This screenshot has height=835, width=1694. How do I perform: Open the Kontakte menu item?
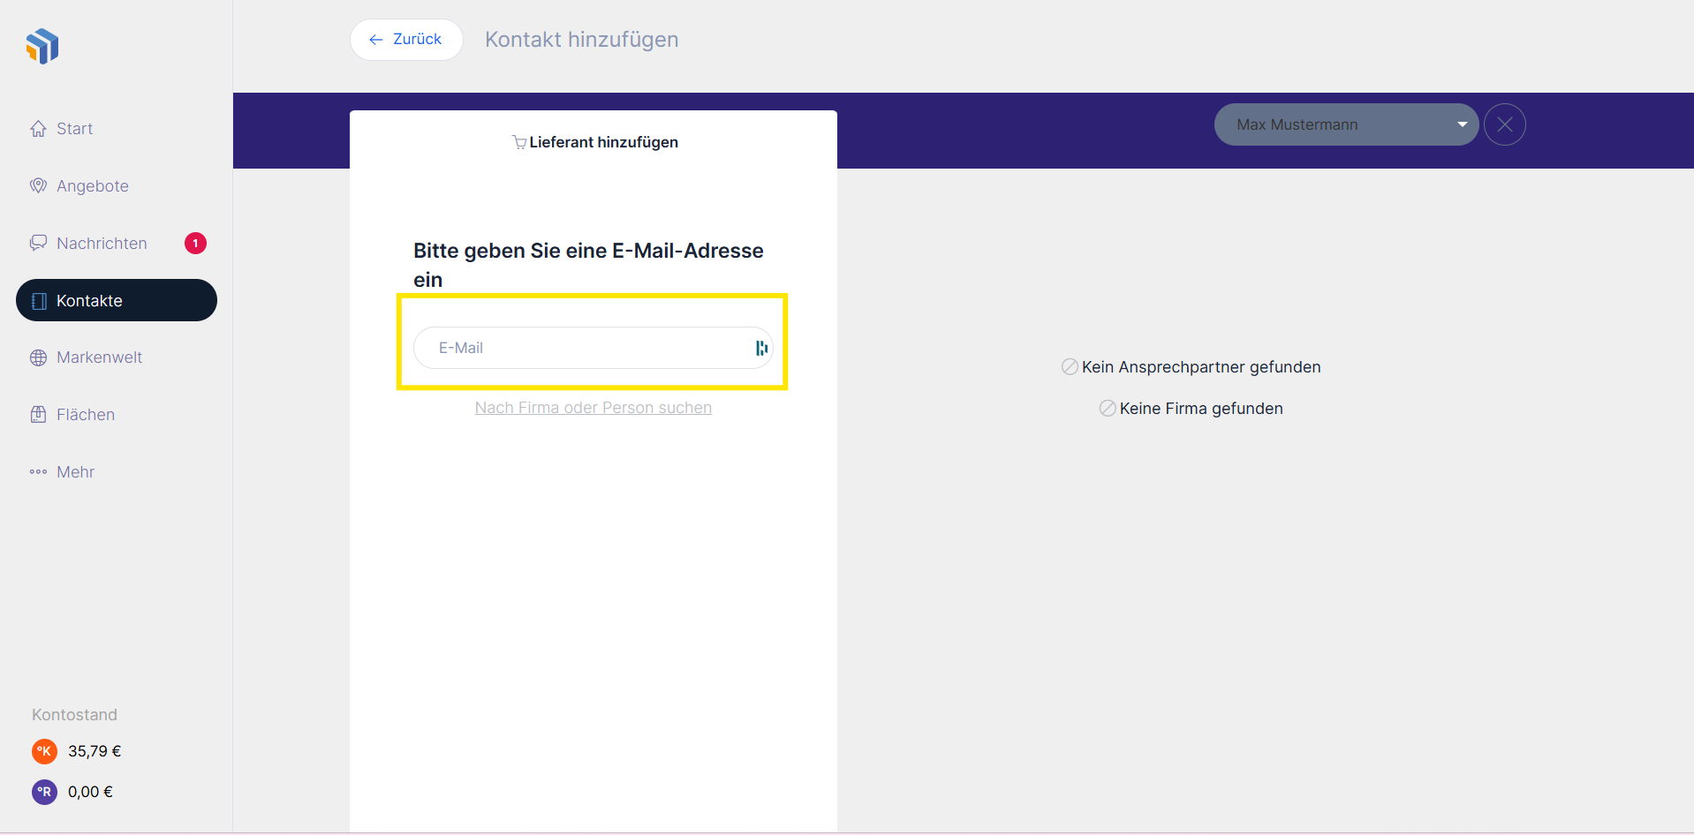coord(117,300)
